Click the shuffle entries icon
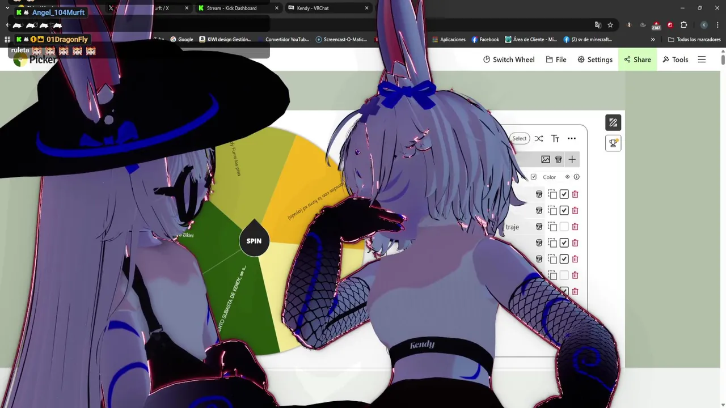This screenshot has width=726, height=408. coord(539,138)
